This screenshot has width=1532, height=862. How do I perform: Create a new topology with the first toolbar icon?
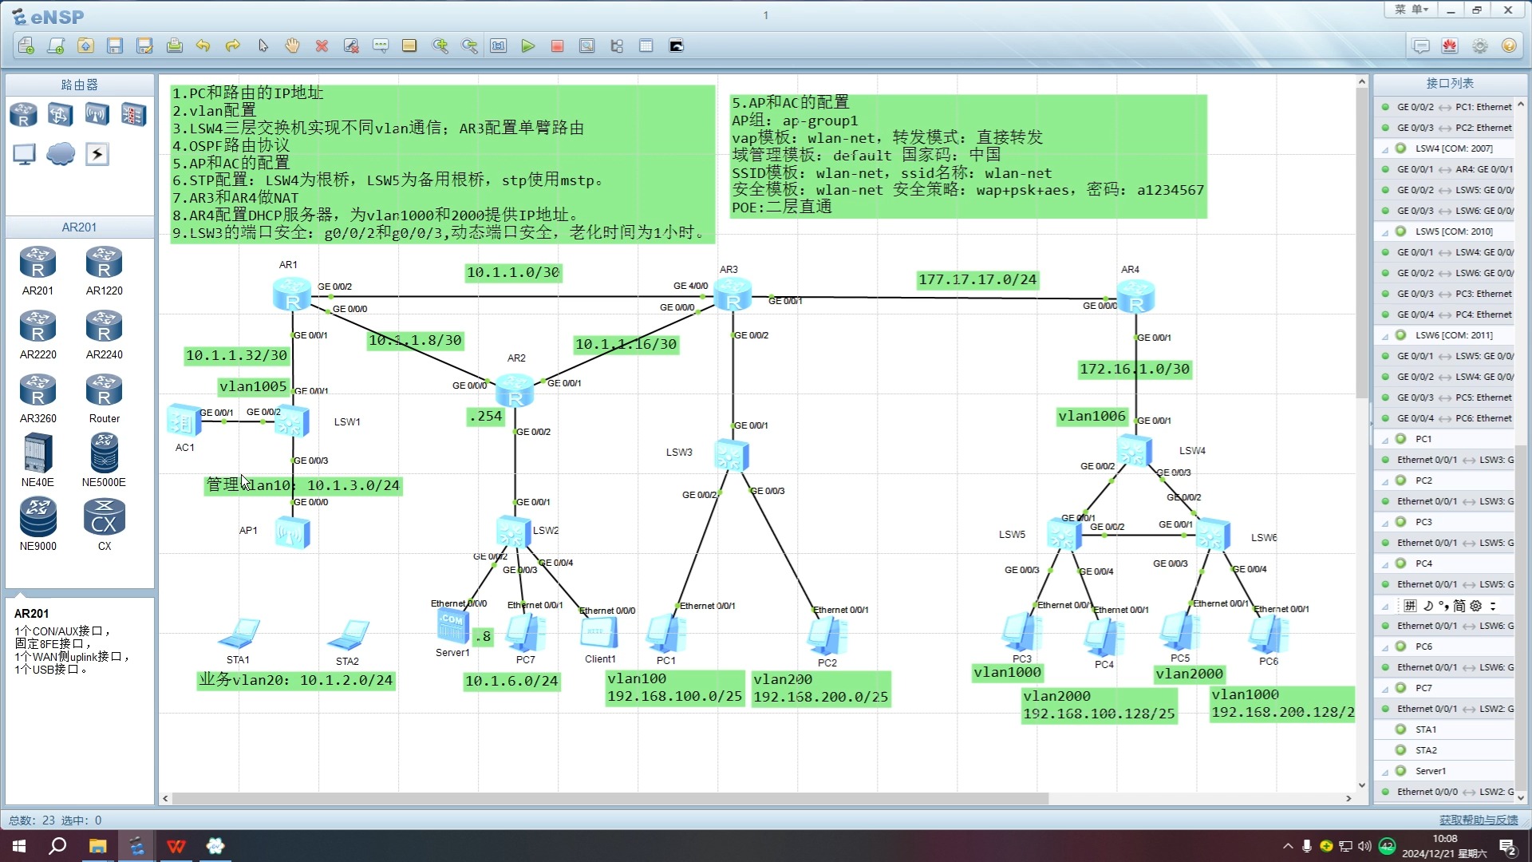pos(26,45)
